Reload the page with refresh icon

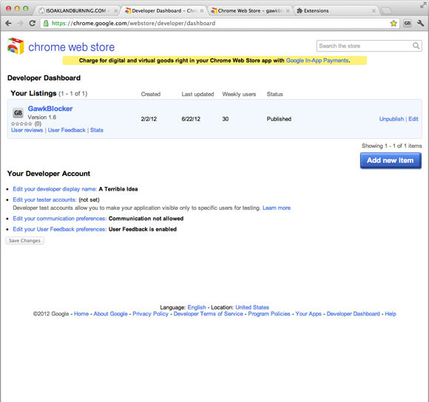[x=33, y=24]
